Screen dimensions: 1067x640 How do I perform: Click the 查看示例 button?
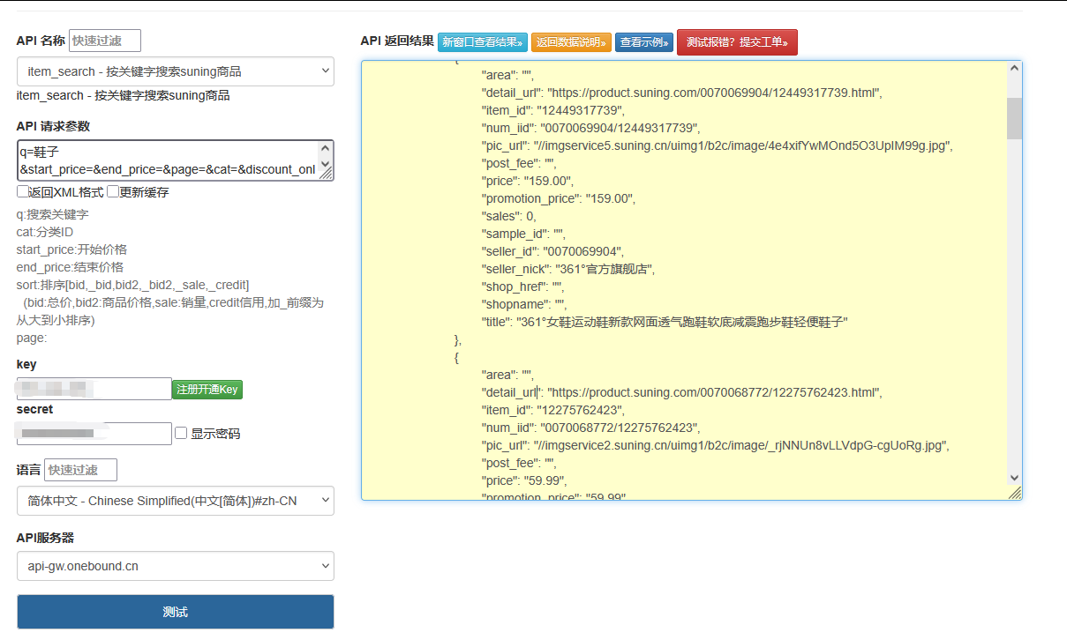coord(644,41)
